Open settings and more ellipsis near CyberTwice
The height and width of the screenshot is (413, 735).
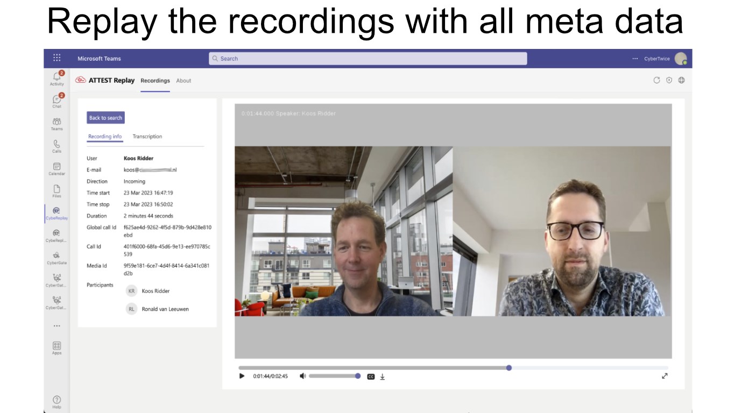click(635, 59)
